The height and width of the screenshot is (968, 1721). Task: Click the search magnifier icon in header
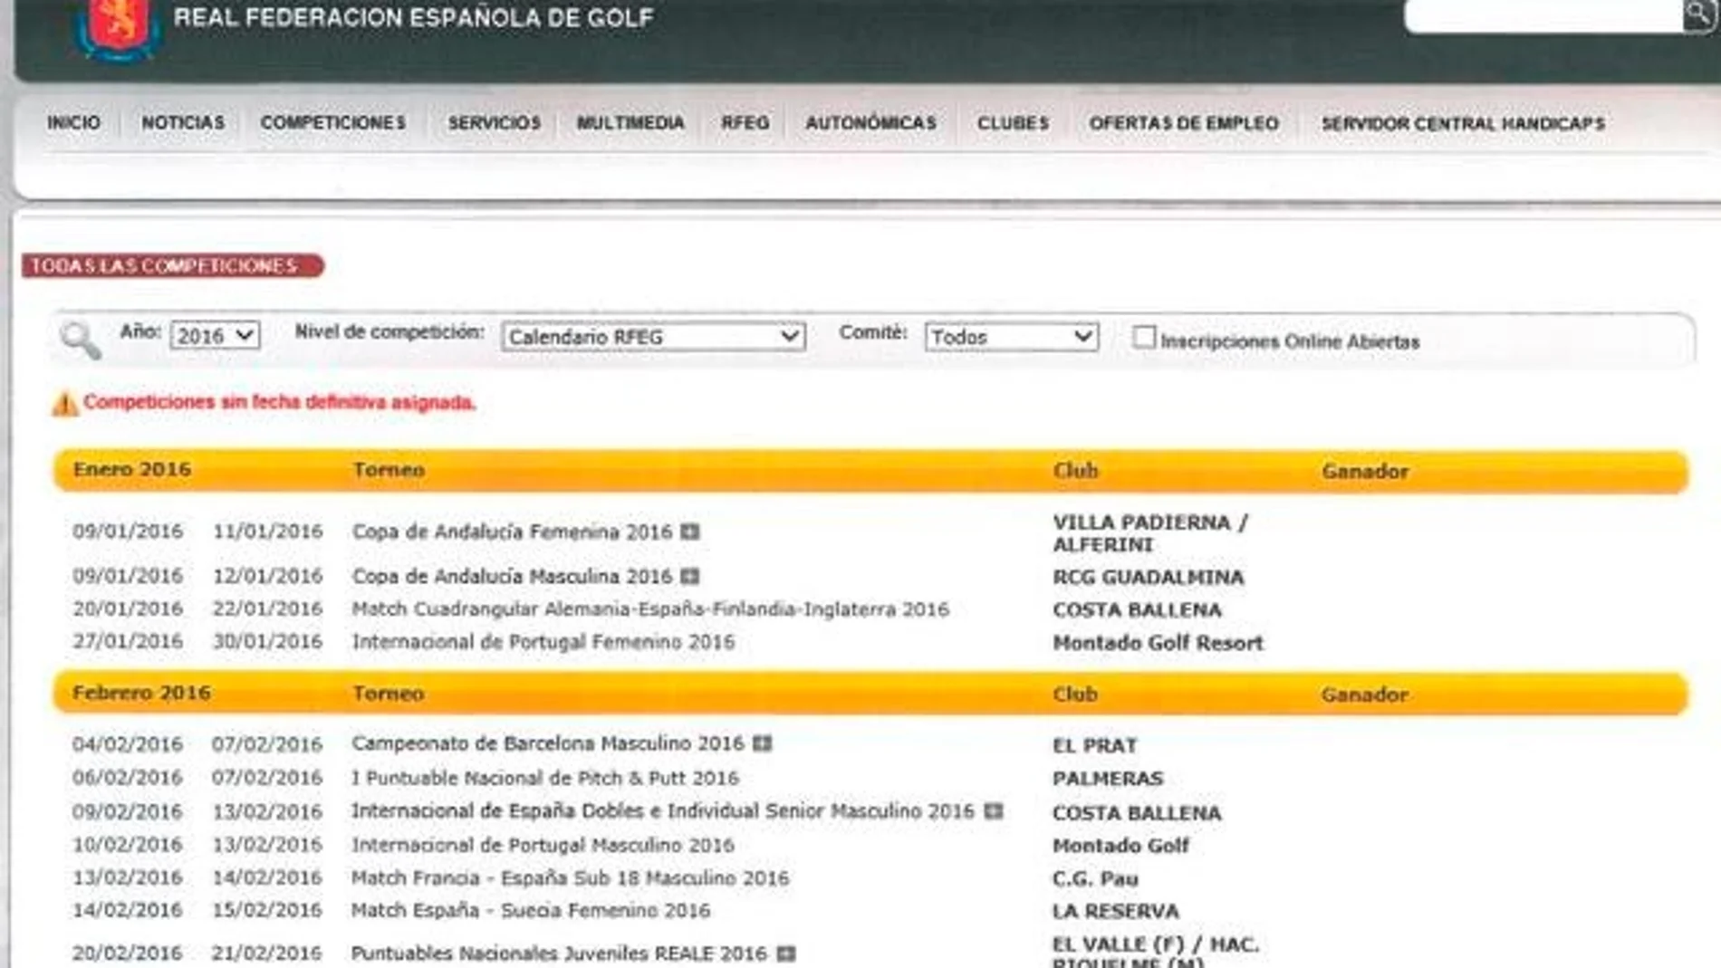tap(1698, 14)
